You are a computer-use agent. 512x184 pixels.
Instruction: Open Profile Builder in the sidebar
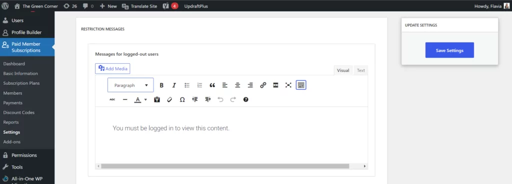(27, 32)
